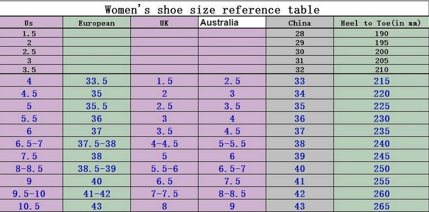Screen dimensions: 429x212
Task: Click the European 41-42 cell
Action: coord(97,194)
